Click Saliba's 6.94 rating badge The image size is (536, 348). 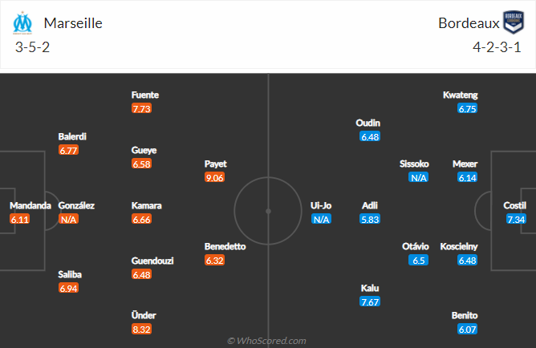pyautogui.click(x=68, y=287)
